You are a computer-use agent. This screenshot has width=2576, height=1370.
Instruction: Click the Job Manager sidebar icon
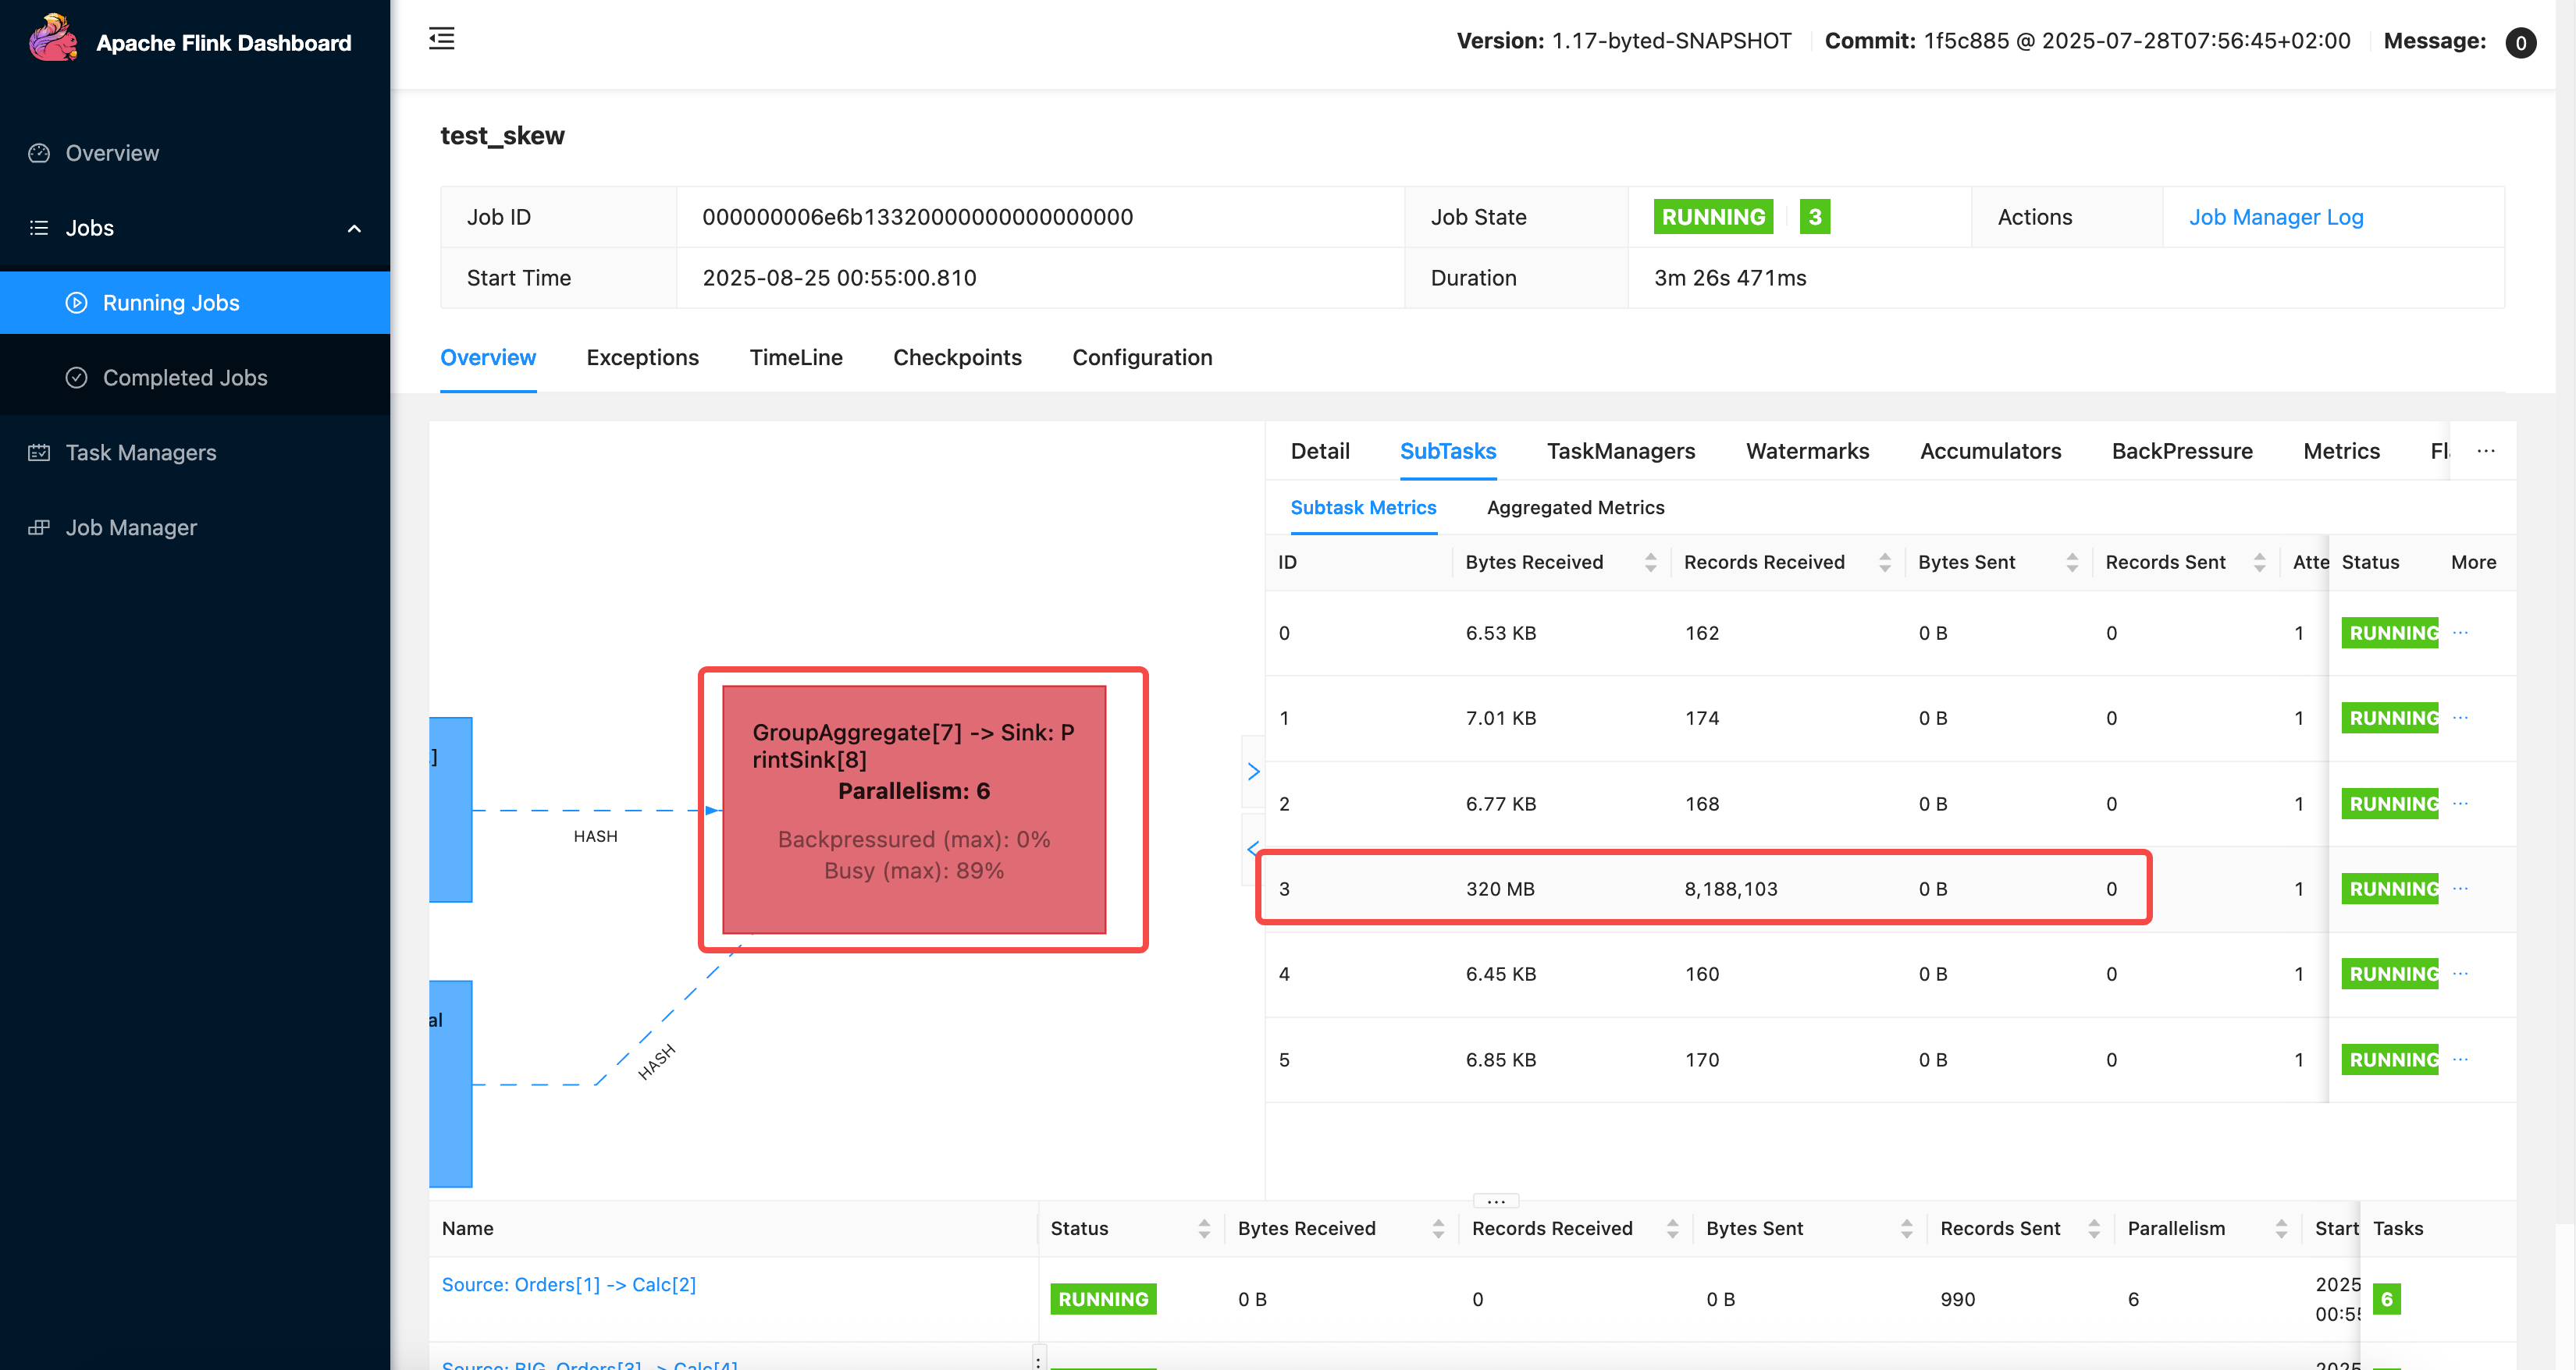pos(39,527)
